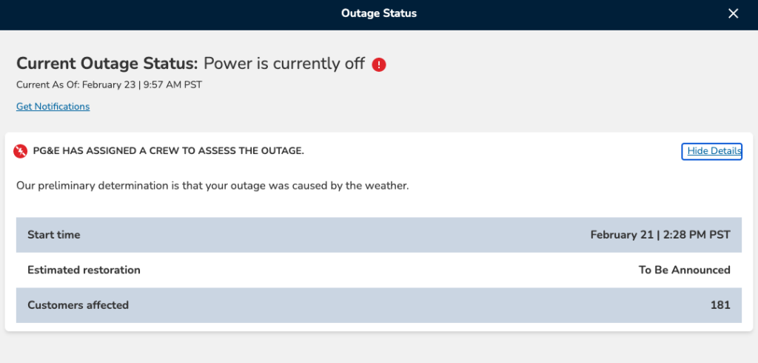Click the bold Current Outage Status label

(107, 64)
